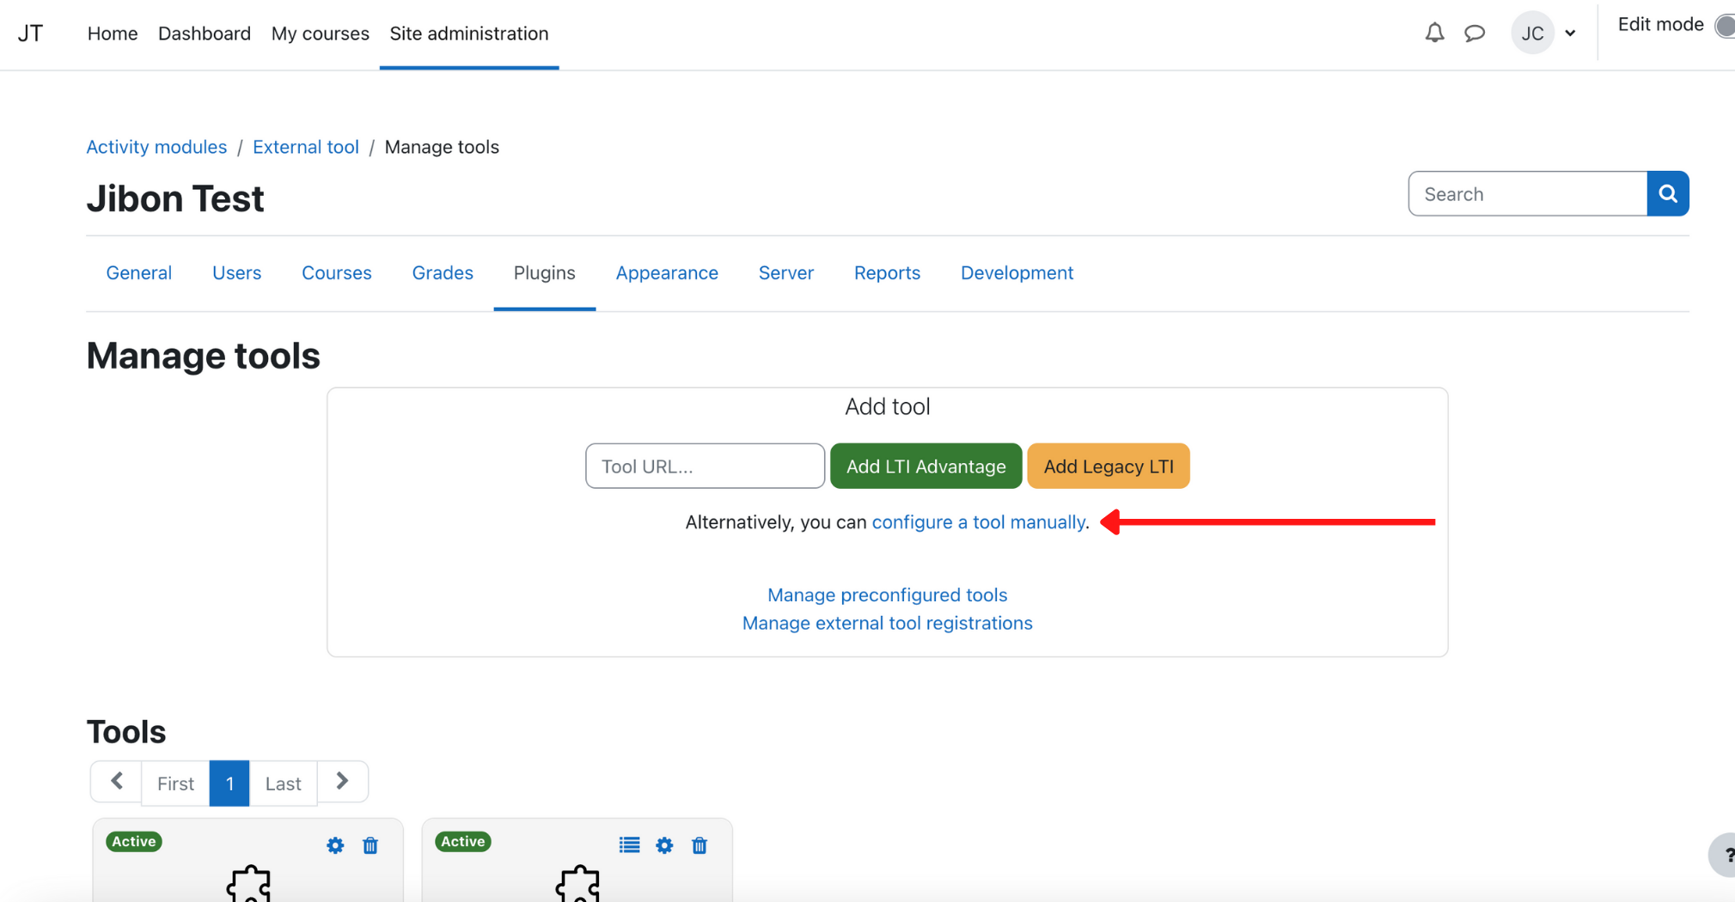This screenshot has height=902, width=1735.
Task: Focus the Tool URL input field
Action: 705,466
